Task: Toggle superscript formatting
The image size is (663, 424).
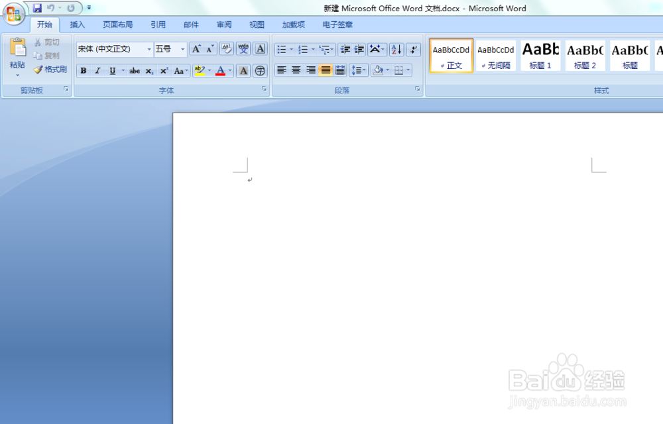Action: [164, 70]
